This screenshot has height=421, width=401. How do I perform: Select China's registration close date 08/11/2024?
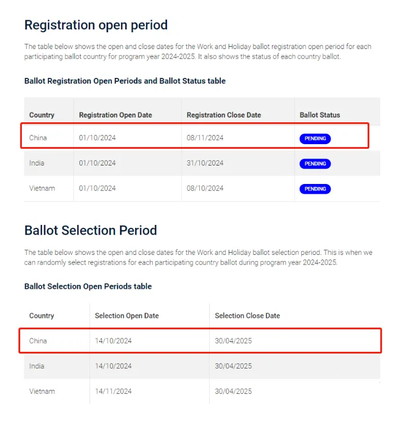205,138
